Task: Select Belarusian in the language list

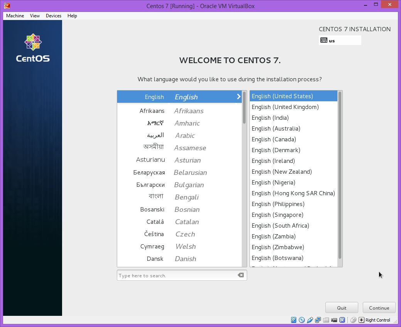Action: click(x=179, y=173)
